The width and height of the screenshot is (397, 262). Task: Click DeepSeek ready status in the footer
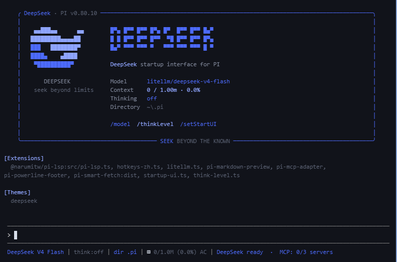[240, 252]
